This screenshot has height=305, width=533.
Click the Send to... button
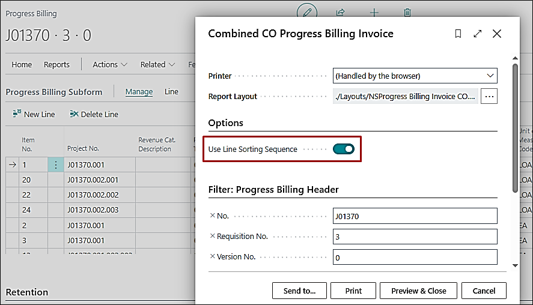click(299, 291)
